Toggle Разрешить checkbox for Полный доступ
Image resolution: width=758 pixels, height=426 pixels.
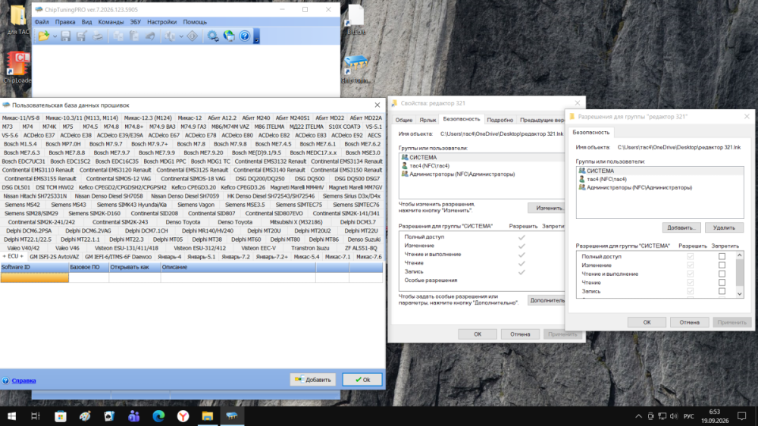click(x=691, y=257)
